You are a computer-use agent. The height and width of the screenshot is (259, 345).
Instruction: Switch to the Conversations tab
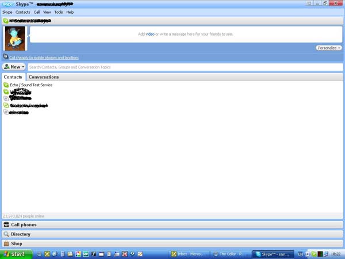44,77
